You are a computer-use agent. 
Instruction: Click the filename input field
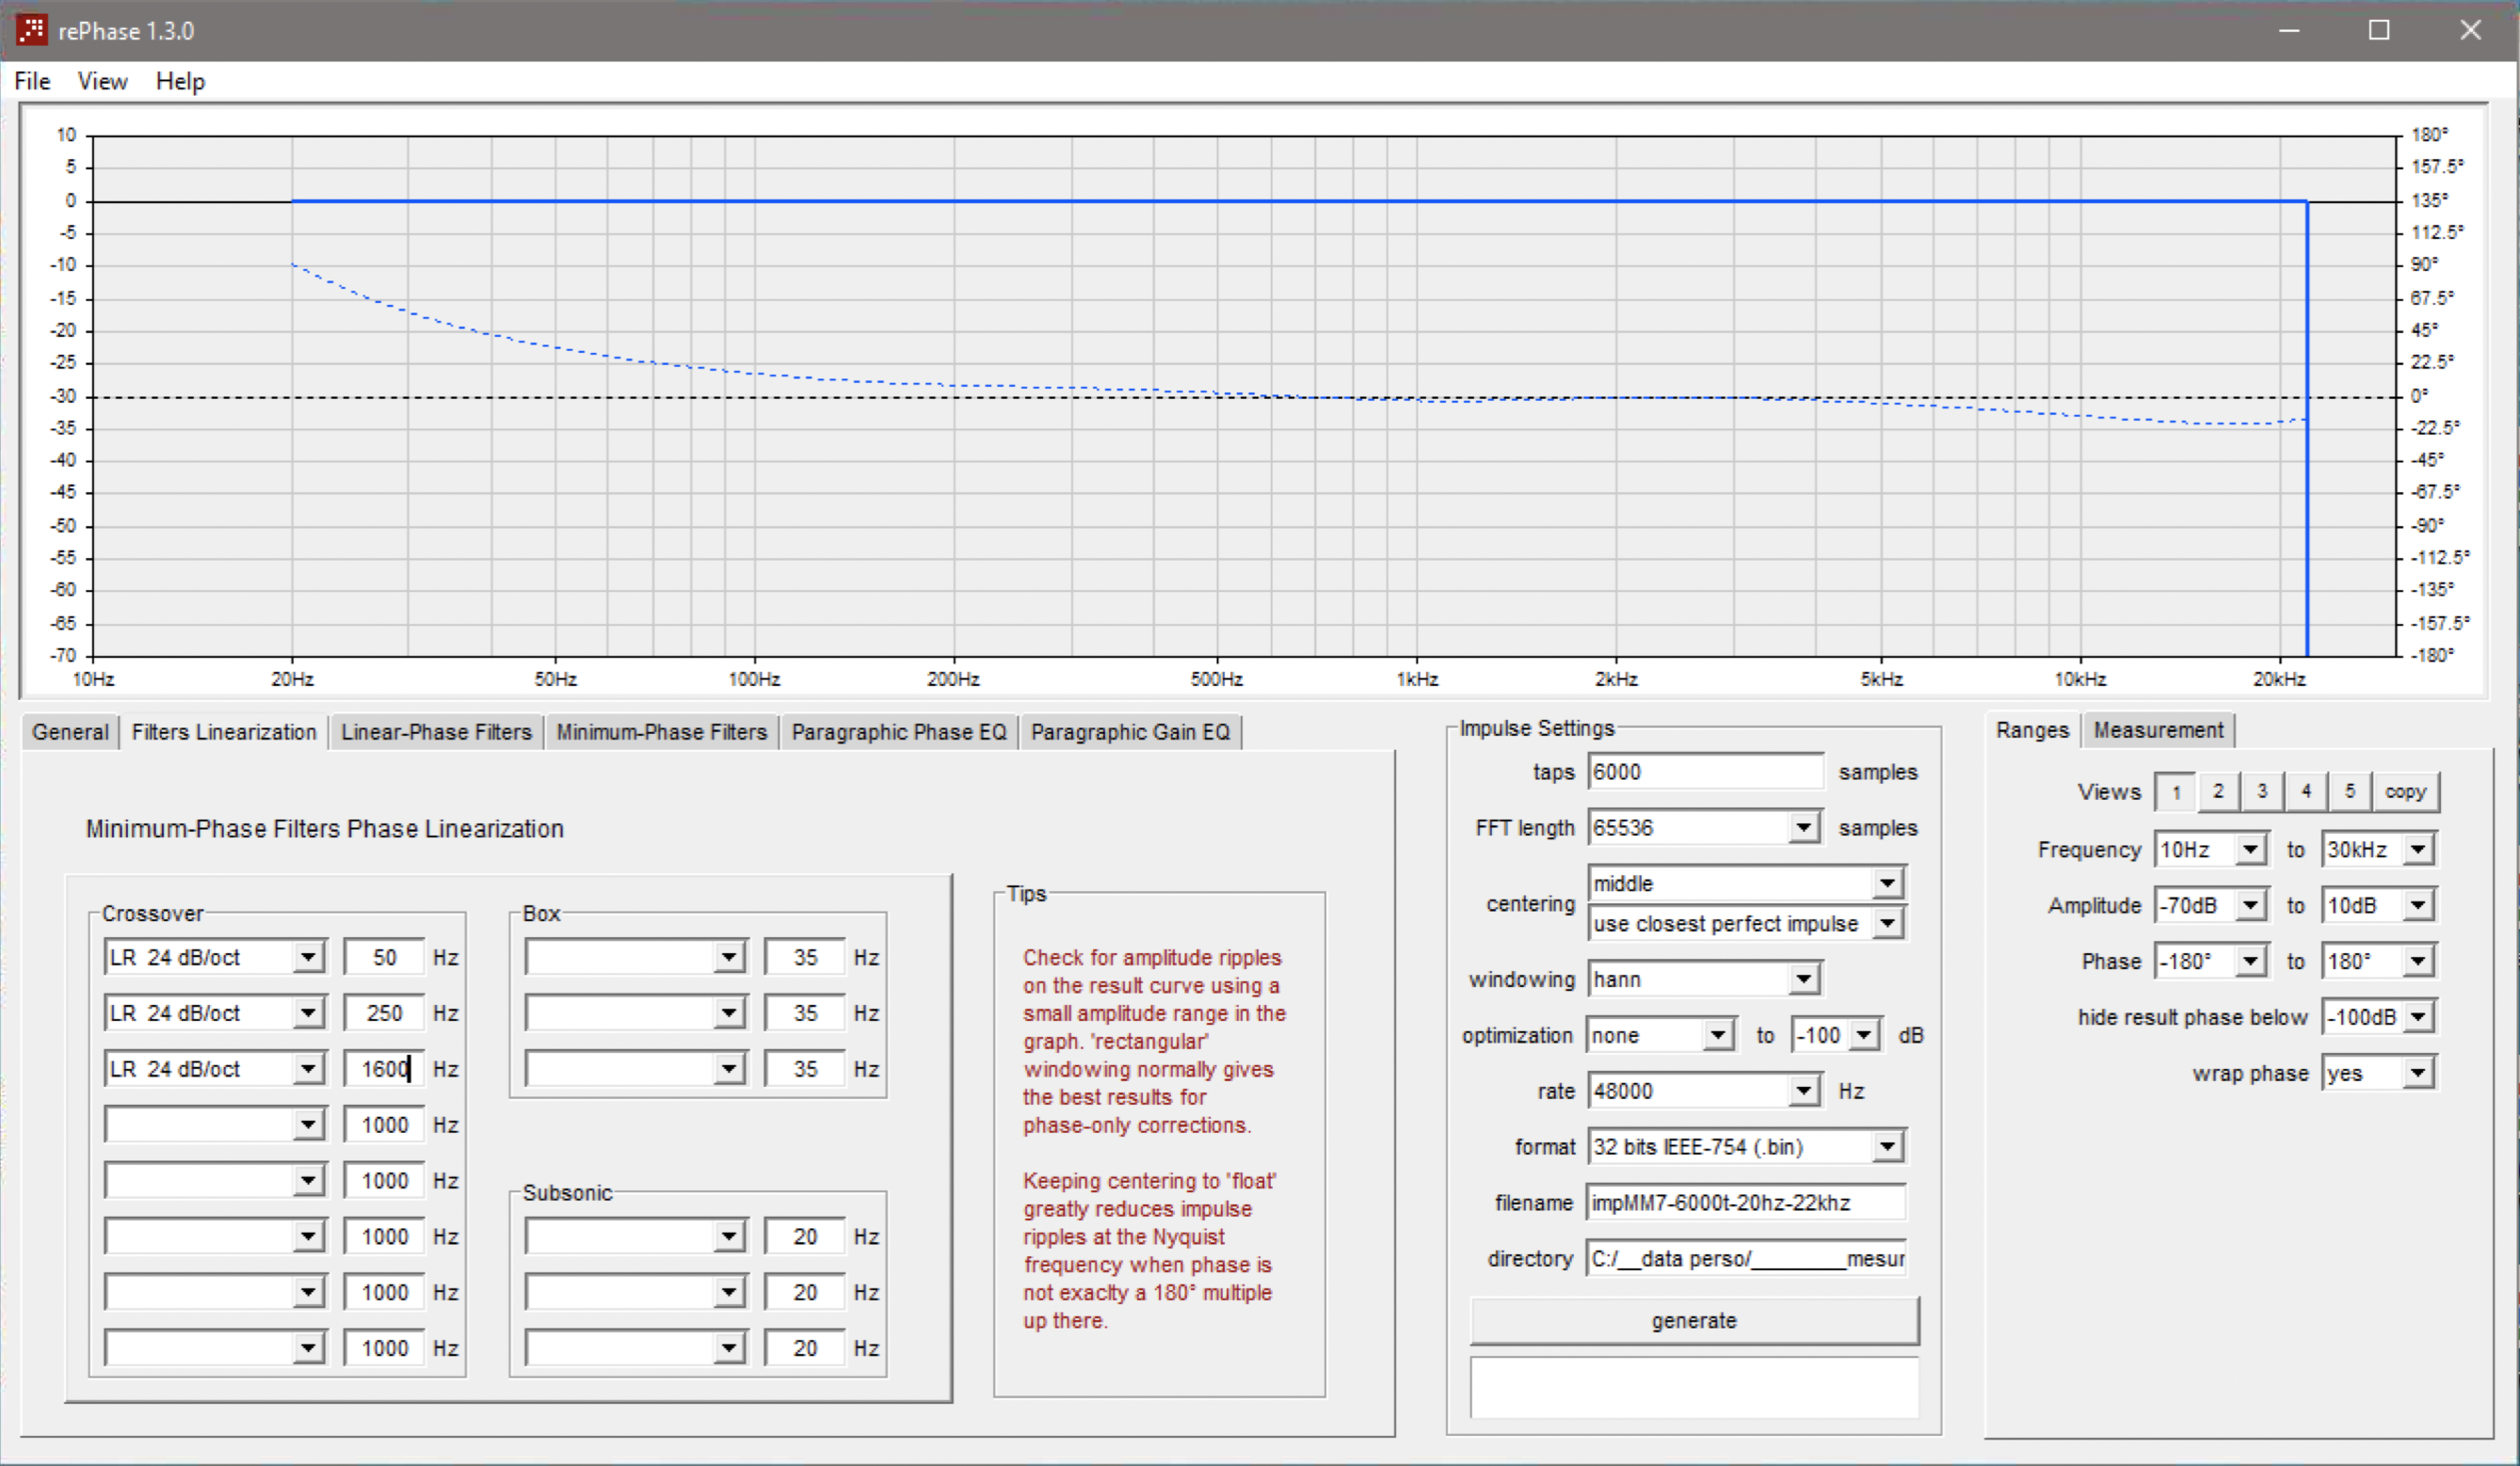click(x=1745, y=1203)
